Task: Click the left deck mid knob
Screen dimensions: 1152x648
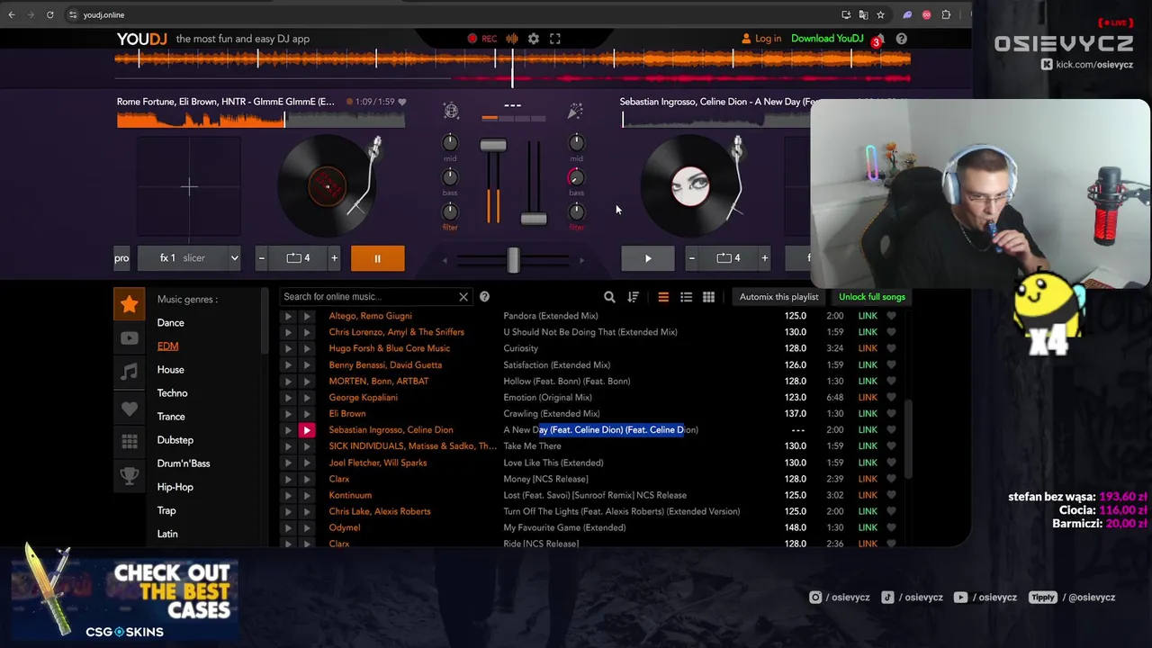Action: tap(450, 143)
